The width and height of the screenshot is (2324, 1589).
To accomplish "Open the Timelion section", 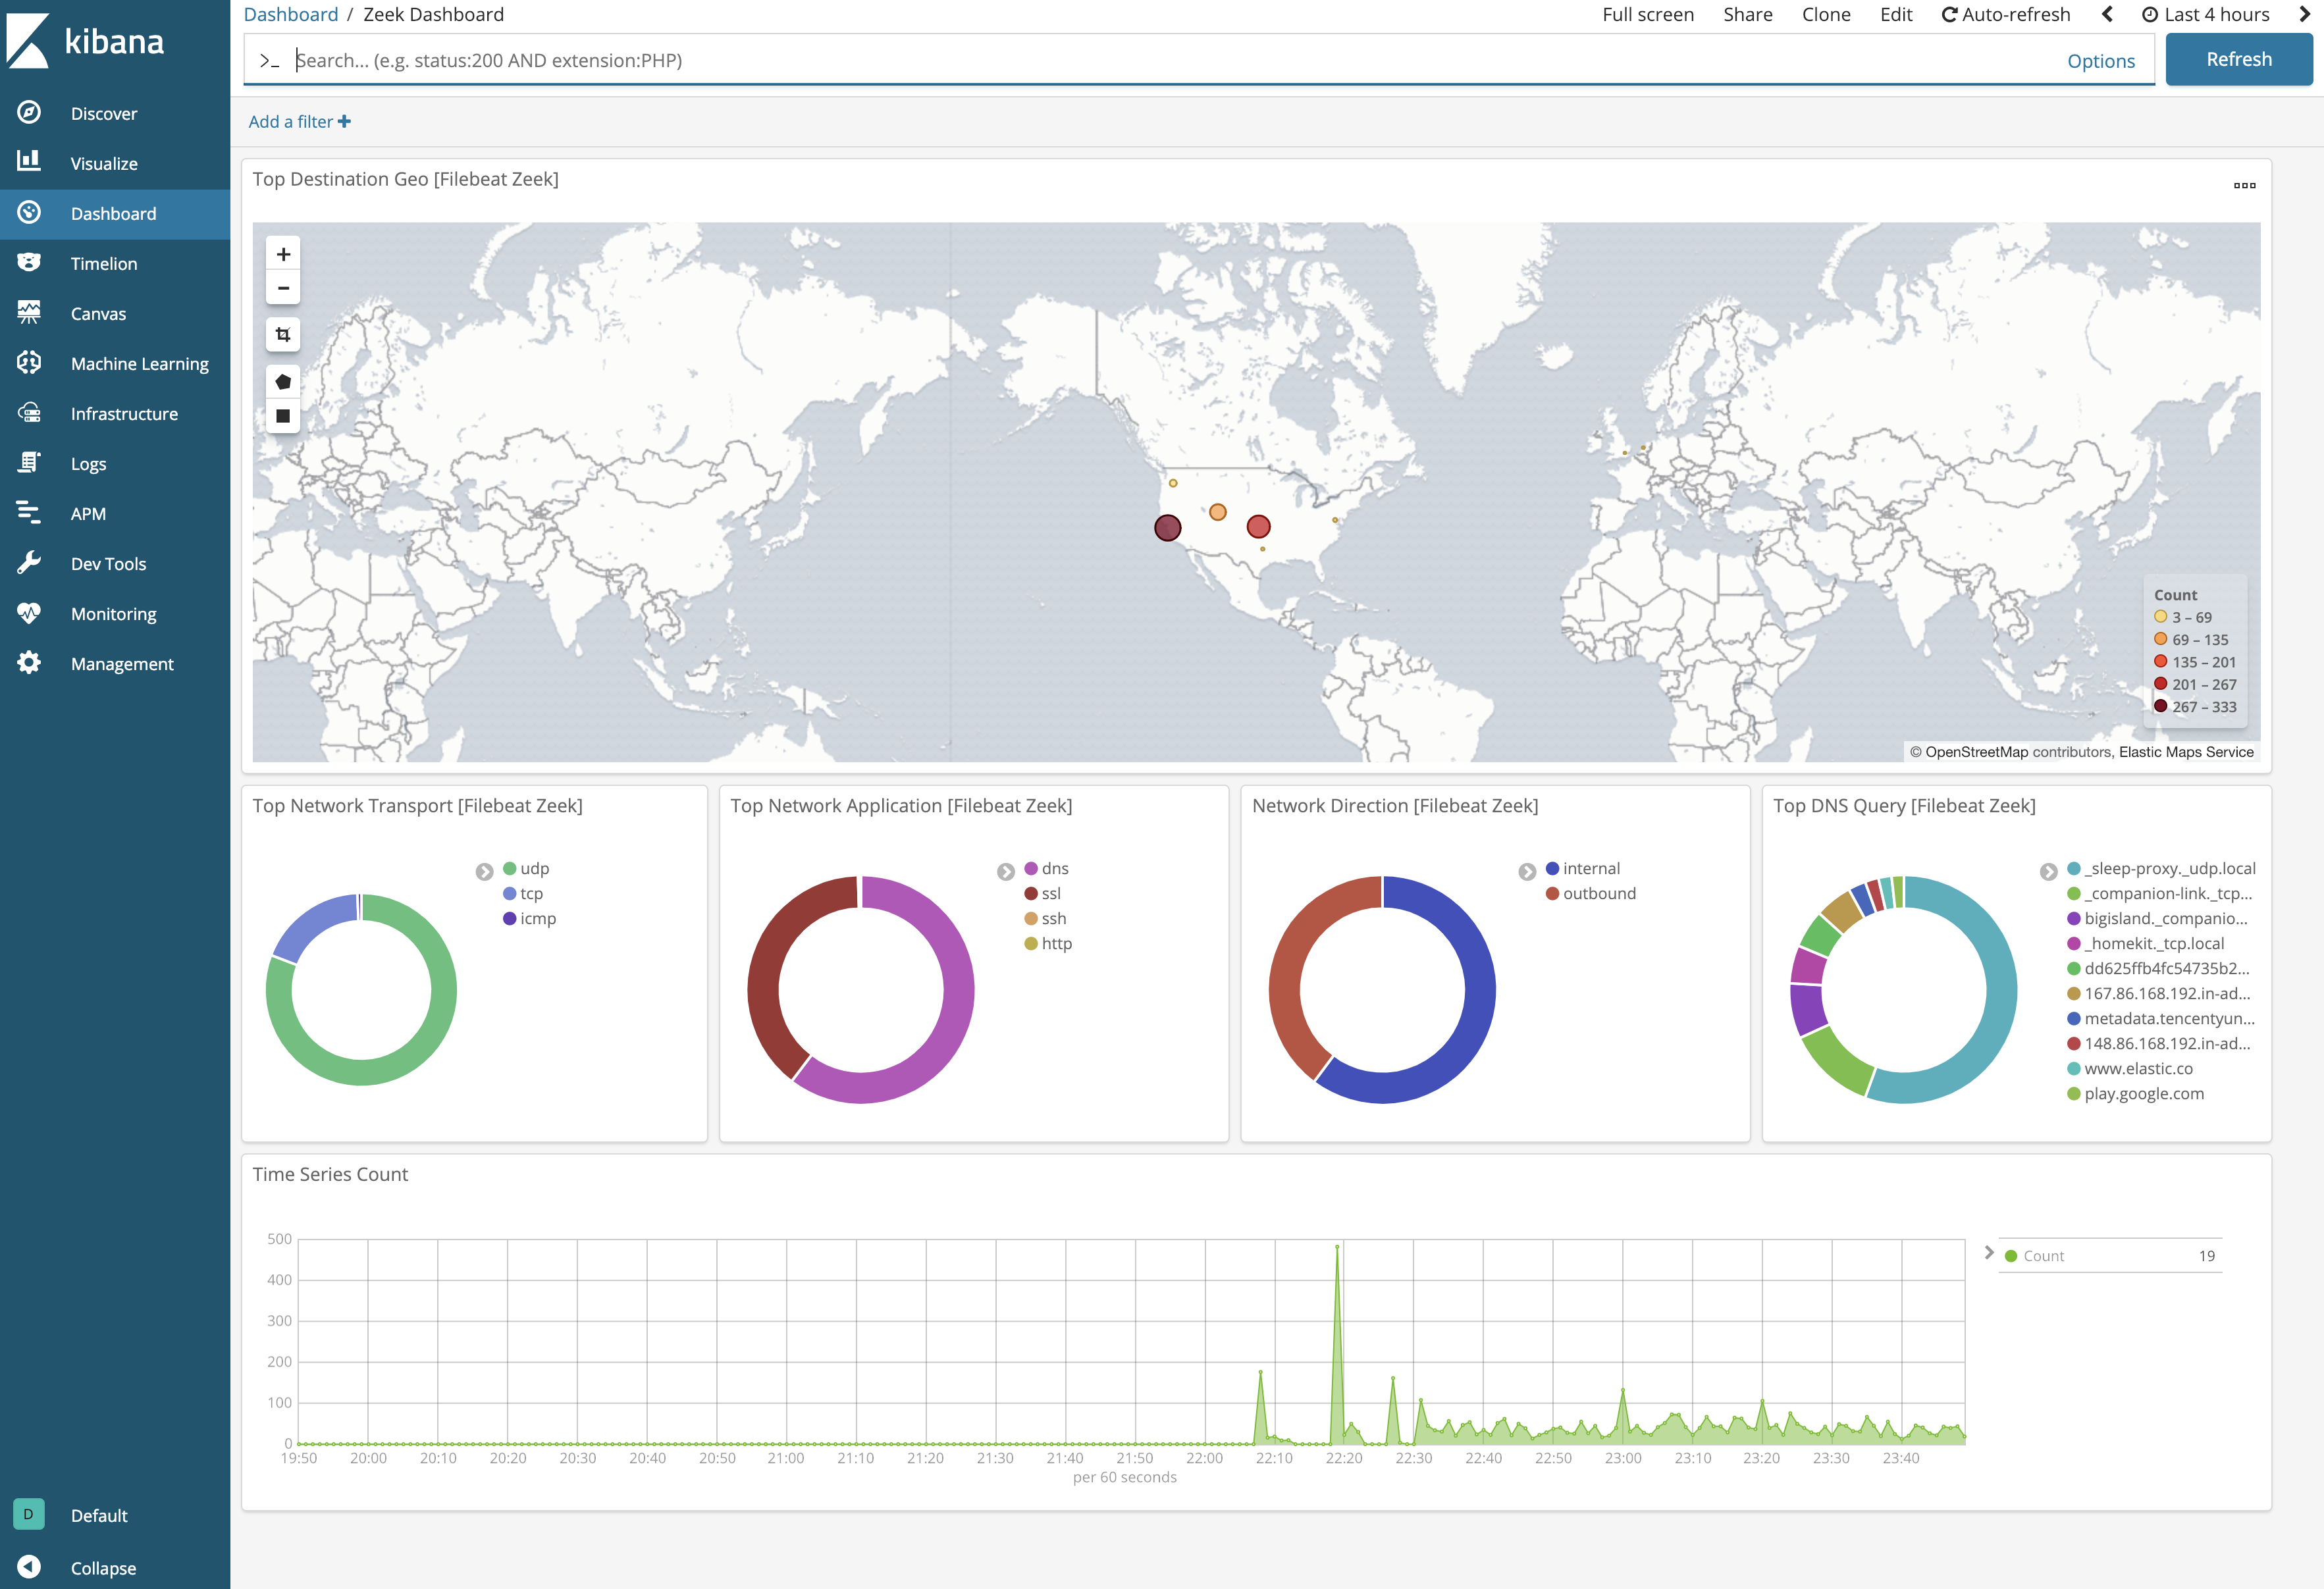I will click(103, 263).
